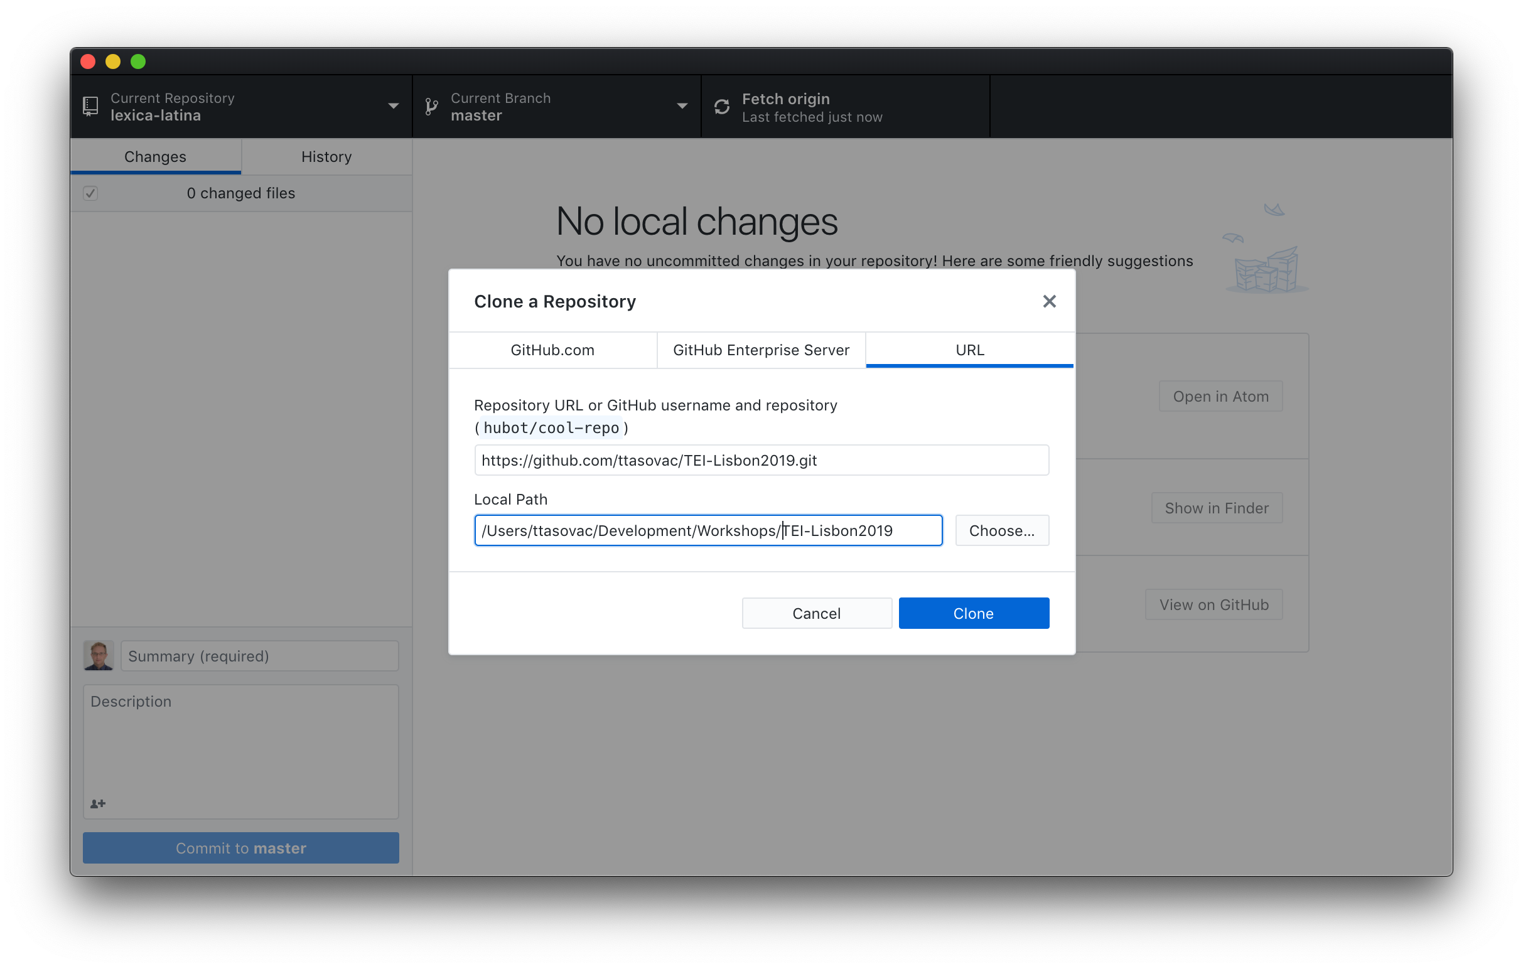Image resolution: width=1523 pixels, height=969 pixels.
Task: Select the GitHub Enterprise Server tab
Action: click(x=760, y=350)
